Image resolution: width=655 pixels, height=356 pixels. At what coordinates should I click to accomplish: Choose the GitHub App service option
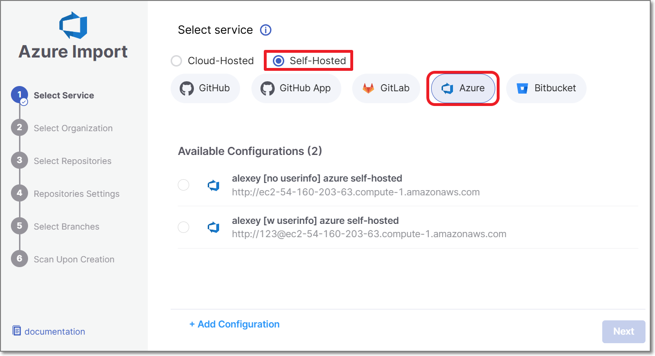(x=296, y=88)
